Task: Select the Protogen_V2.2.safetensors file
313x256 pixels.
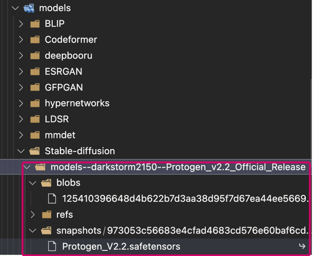Action: (x=122, y=246)
